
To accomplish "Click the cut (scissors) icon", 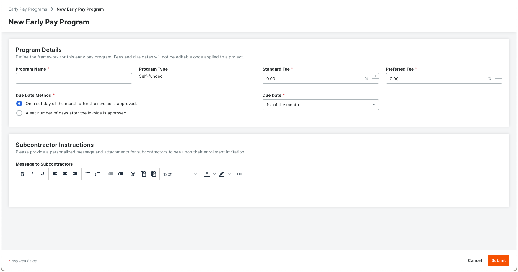I will tap(133, 174).
